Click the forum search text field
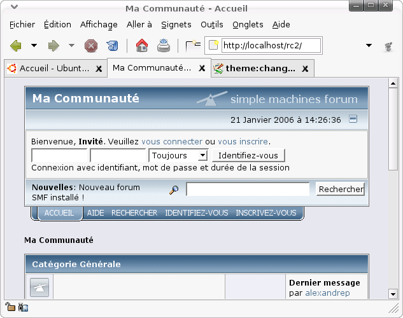403x318 pixels. click(247, 189)
